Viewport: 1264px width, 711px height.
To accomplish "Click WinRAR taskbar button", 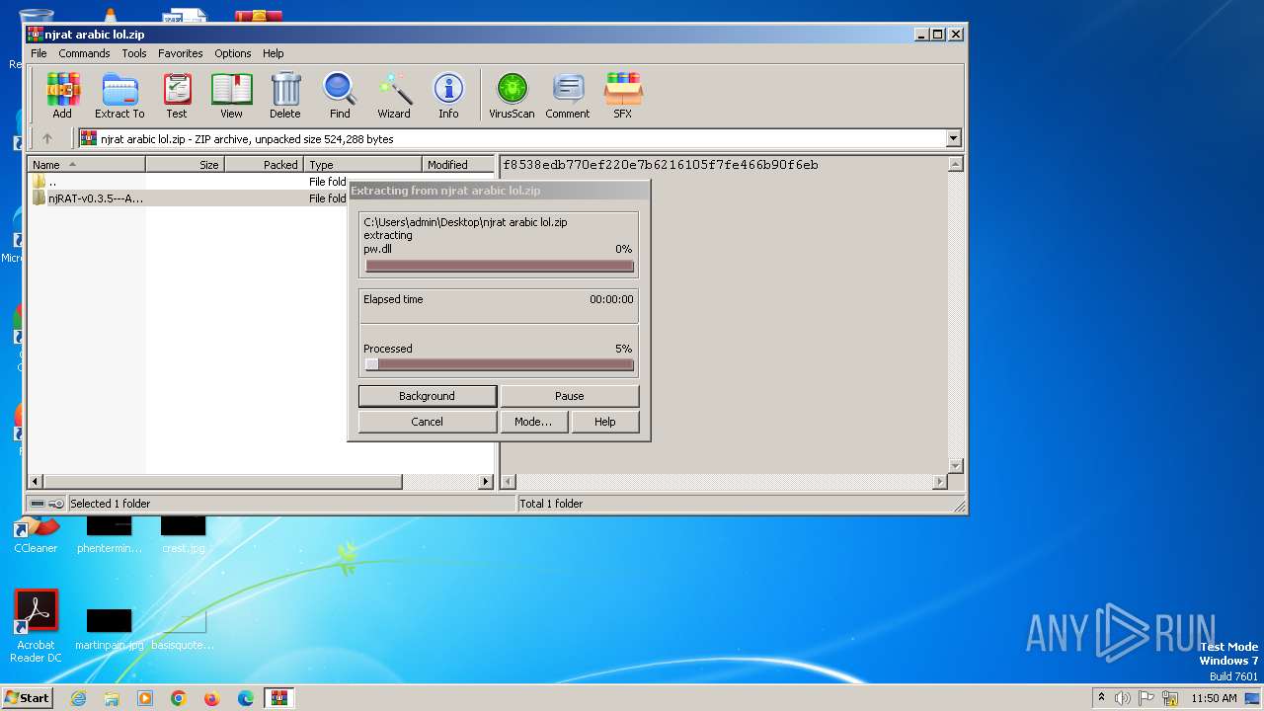I will (x=279, y=698).
